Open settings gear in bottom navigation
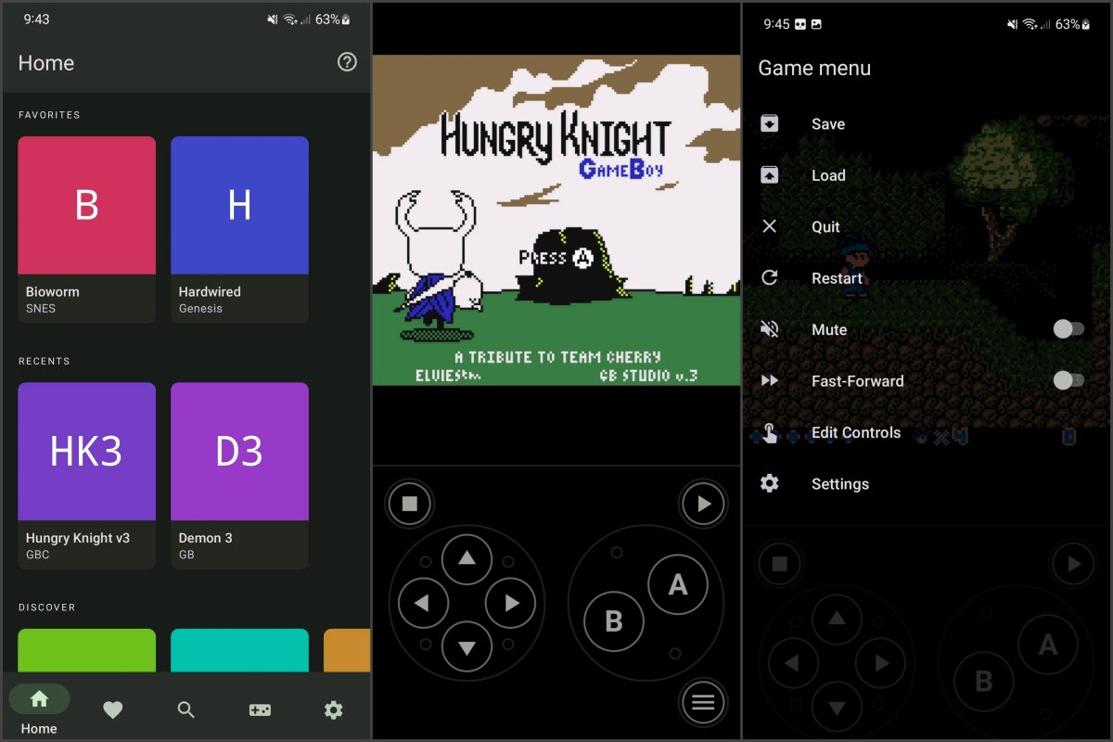The image size is (1113, 742). (x=333, y=710)
